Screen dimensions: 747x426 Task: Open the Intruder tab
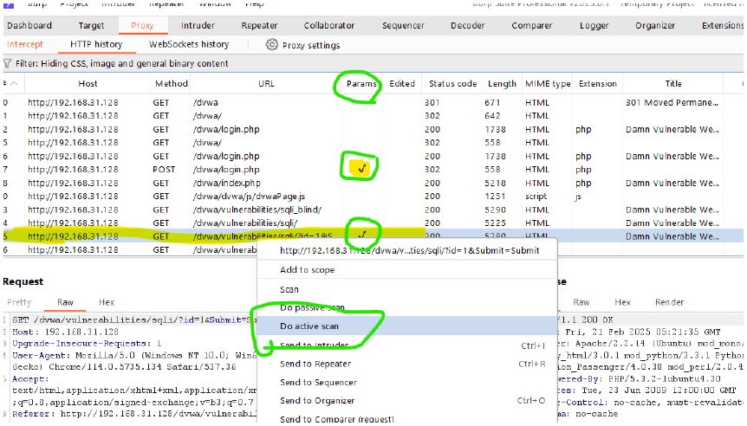(198, 25)
